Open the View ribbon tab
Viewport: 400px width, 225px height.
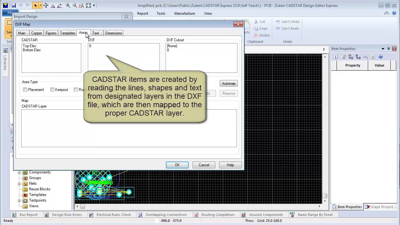click(208, 13)
